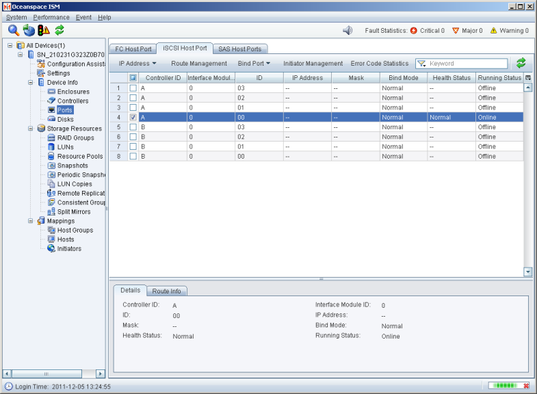Viewport: 537px width, 394px height.
Task: Check row 1 checkbox for controller A port 03
Action: pyautogui.click(x=133, y=88)
